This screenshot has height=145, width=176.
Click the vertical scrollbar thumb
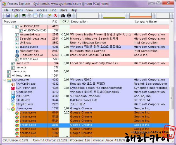point(172,98)
